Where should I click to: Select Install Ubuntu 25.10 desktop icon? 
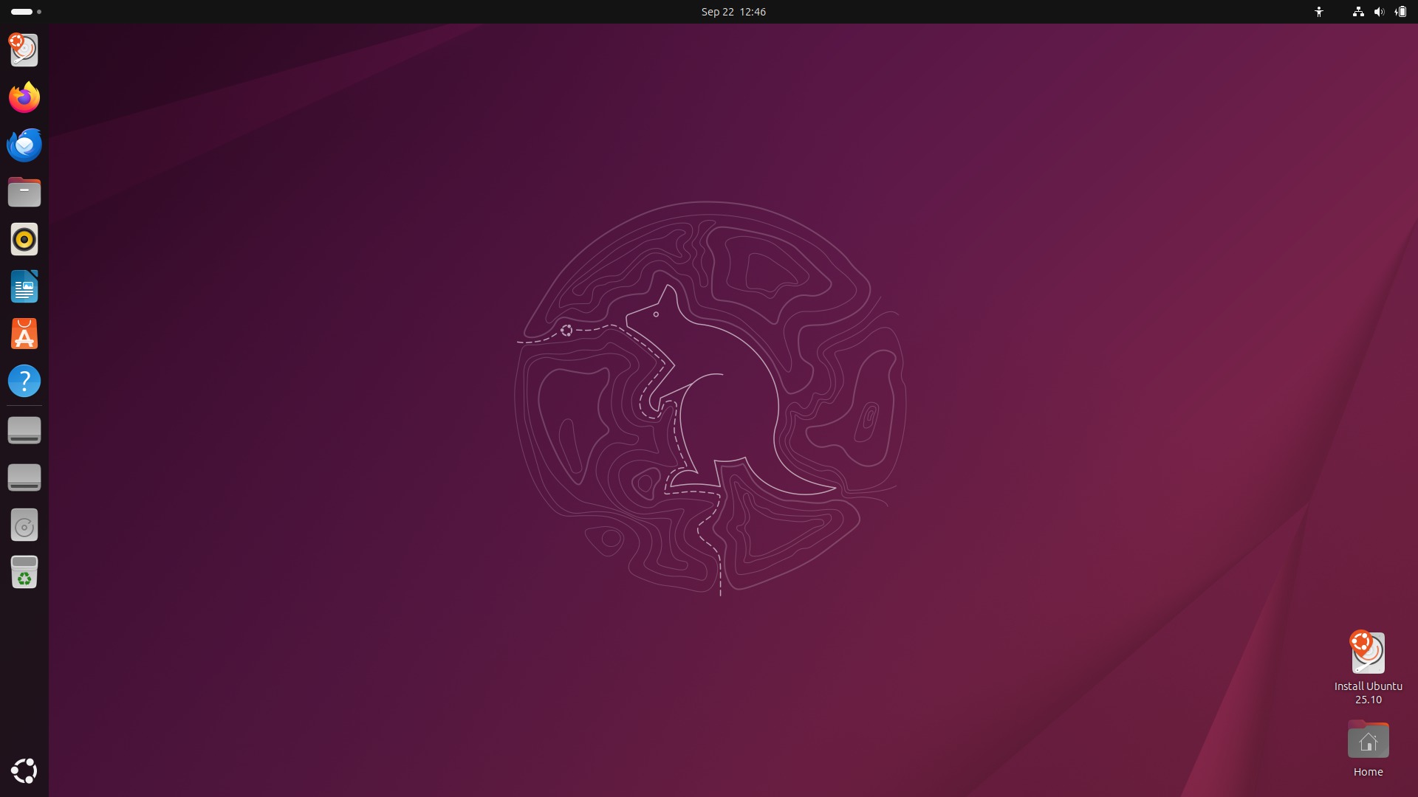pos(1368,652)
